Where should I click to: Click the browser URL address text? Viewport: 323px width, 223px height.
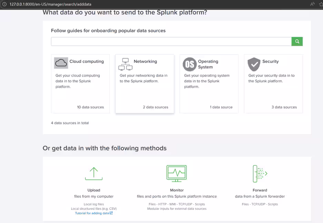pos(50,4)
